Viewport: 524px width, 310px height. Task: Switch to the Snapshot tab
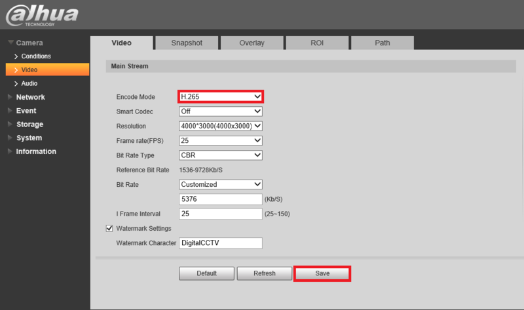[x=187, y=43]
